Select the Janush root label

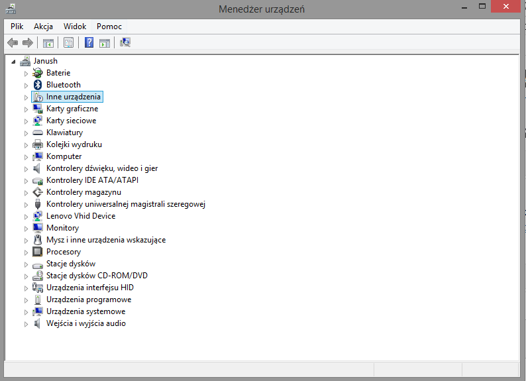pos(45,61)
